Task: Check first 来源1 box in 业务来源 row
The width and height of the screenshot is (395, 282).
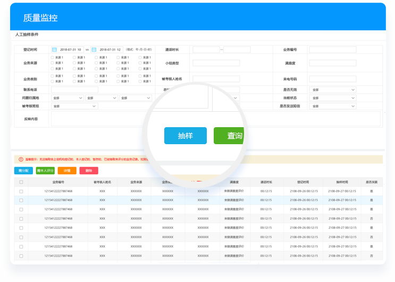Action: click(52, 57)
